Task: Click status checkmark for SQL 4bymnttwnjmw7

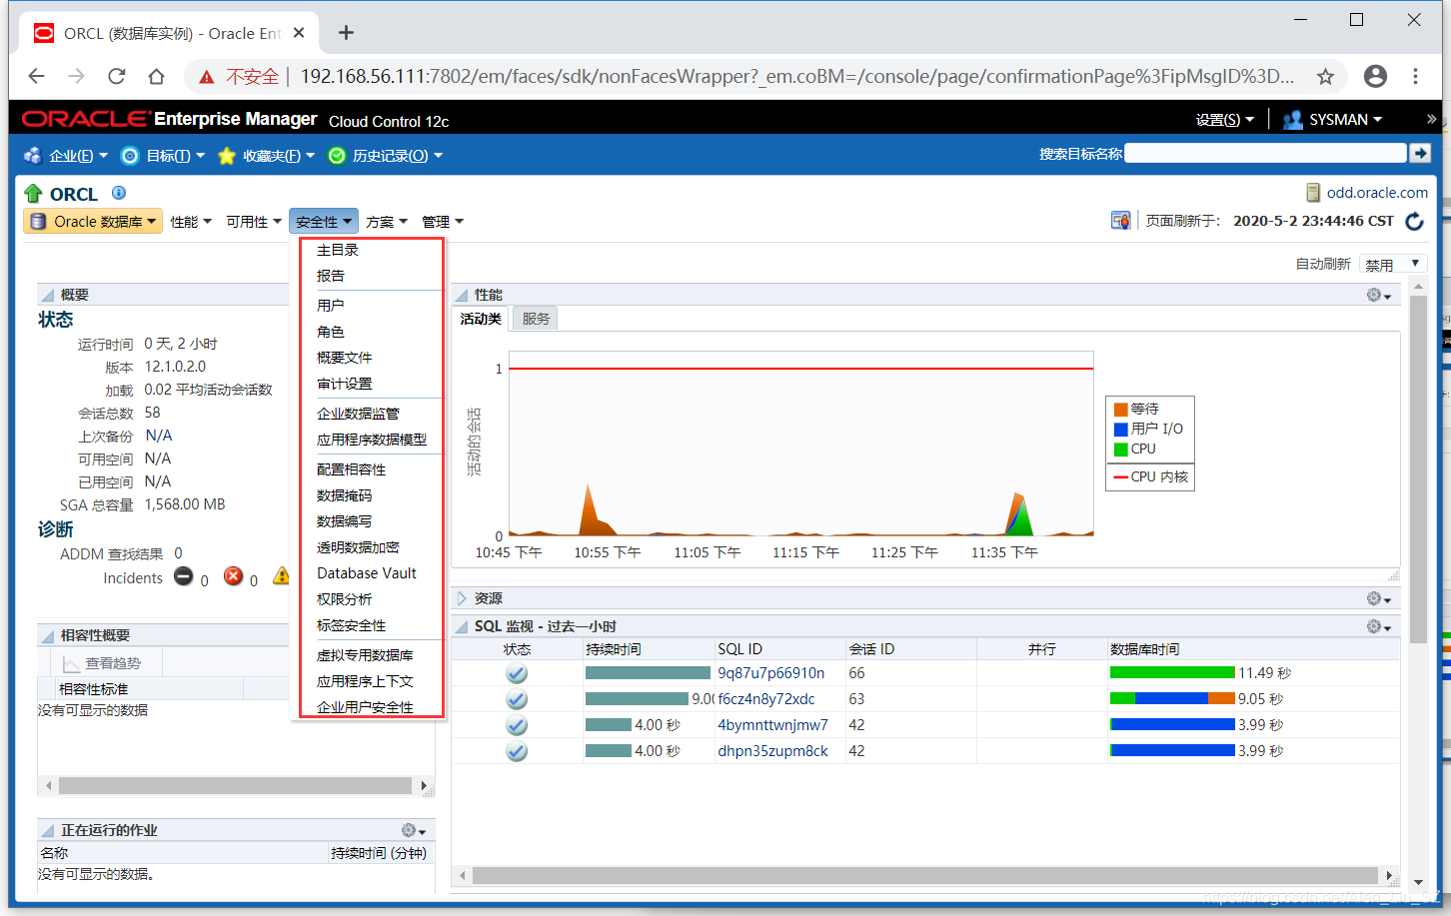Action: point(517,725)
